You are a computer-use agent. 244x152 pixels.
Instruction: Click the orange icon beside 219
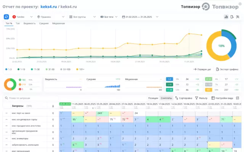tap(20, 84)
